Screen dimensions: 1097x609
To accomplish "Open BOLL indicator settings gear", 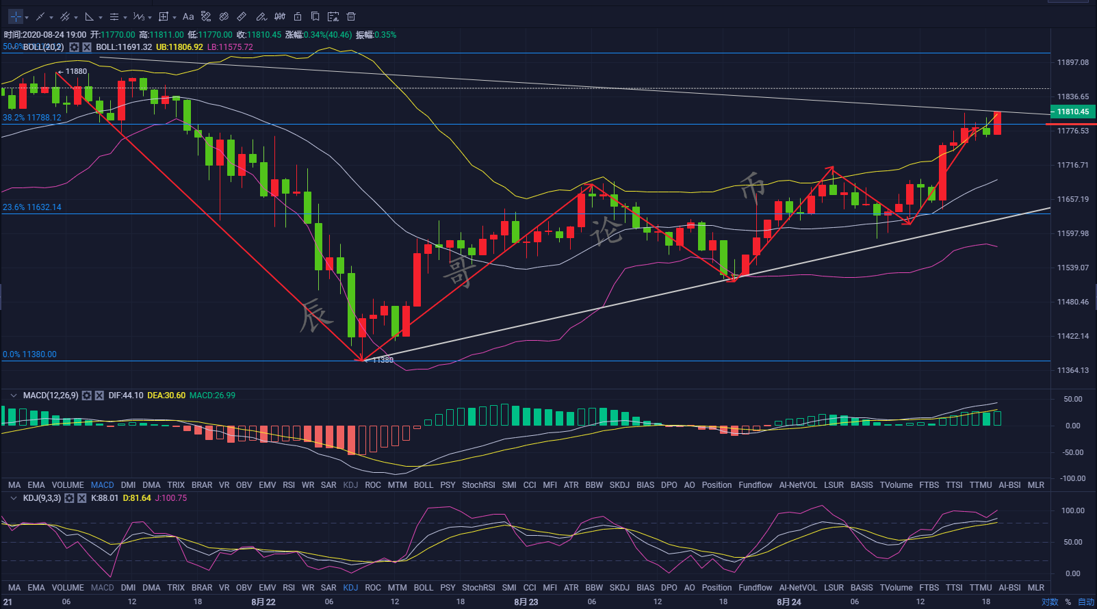I will (x=74, y=47).
